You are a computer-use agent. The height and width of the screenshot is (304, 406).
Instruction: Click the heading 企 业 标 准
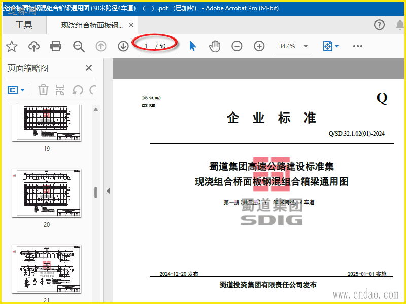[272, 118]
